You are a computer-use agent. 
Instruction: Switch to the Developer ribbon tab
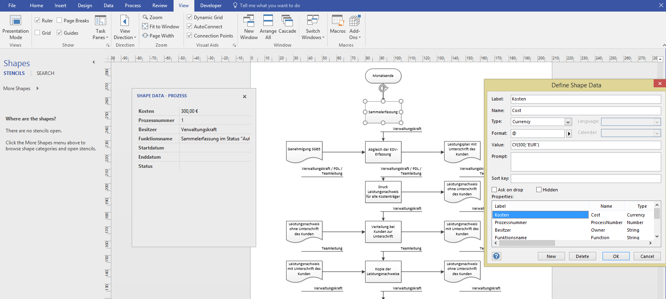211,6
